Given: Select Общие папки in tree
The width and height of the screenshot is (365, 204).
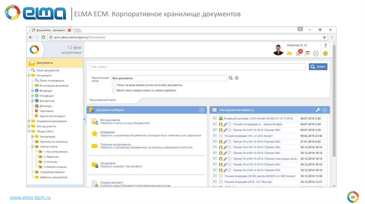Looking at the screenshot, I should (45, 131).
